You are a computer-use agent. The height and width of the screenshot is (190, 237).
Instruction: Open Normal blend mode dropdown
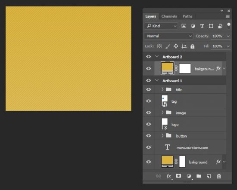click(168, 36)
